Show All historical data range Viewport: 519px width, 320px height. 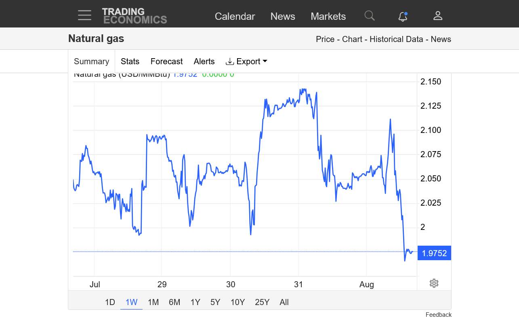pos(284,302)
